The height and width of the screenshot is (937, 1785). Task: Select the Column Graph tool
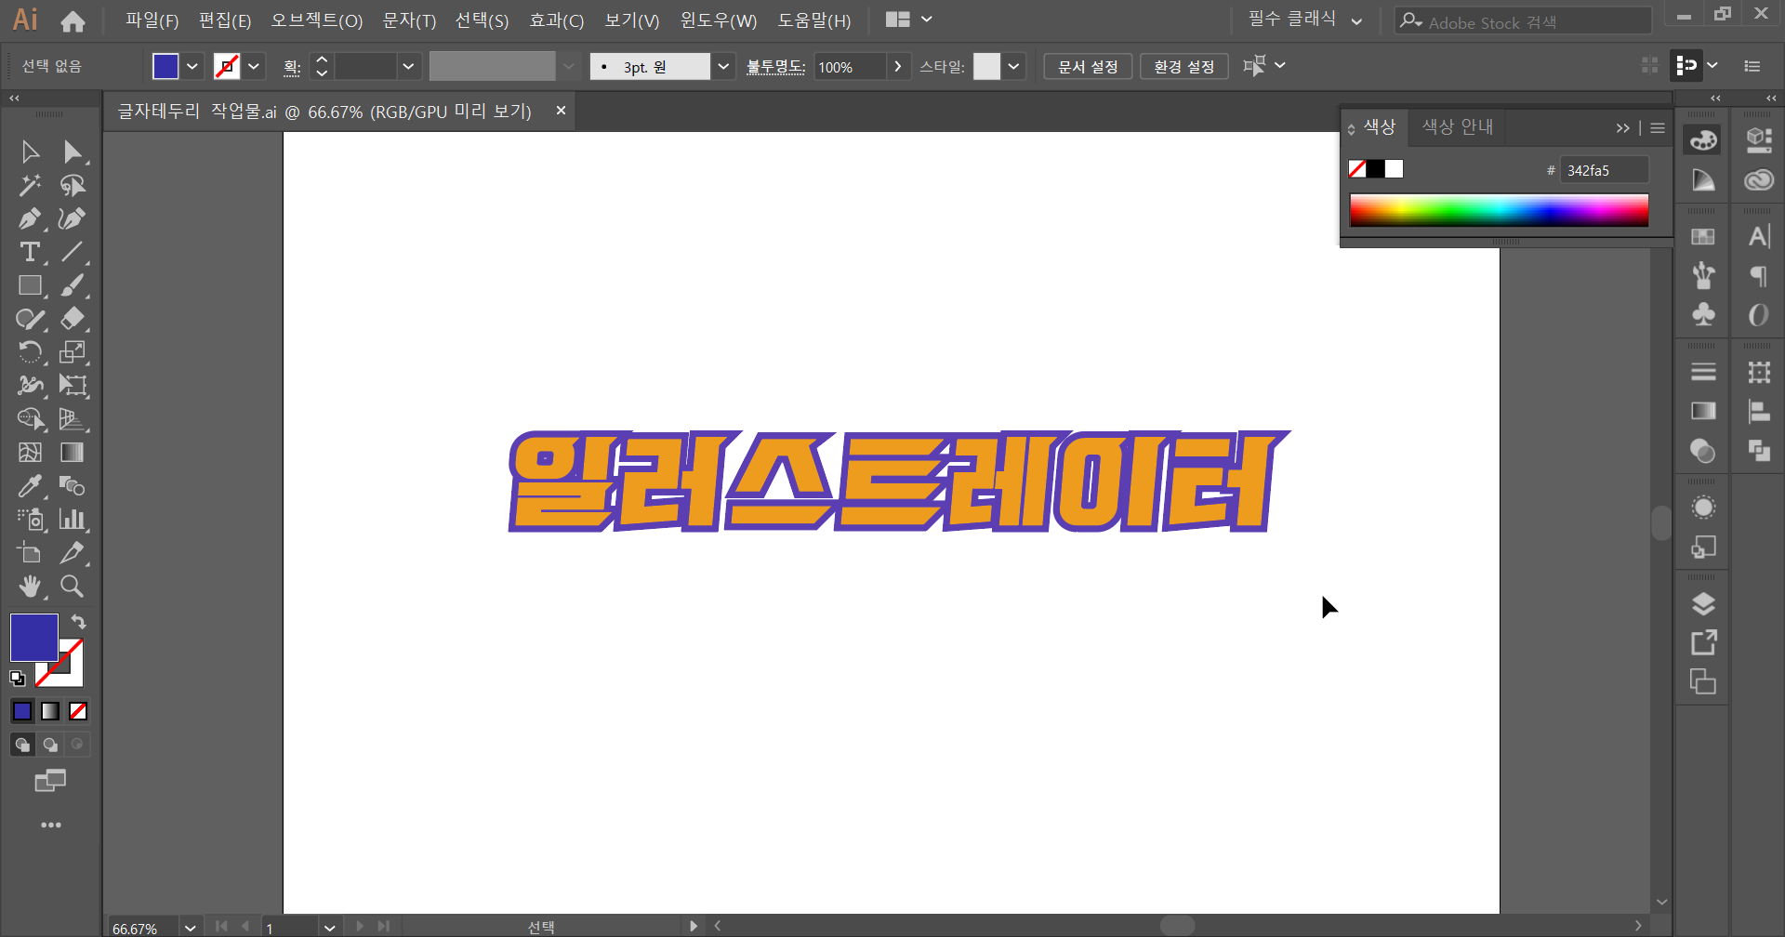tap(73, 520)
